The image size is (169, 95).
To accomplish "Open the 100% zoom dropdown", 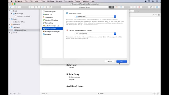I will click(x=44, y=94).
